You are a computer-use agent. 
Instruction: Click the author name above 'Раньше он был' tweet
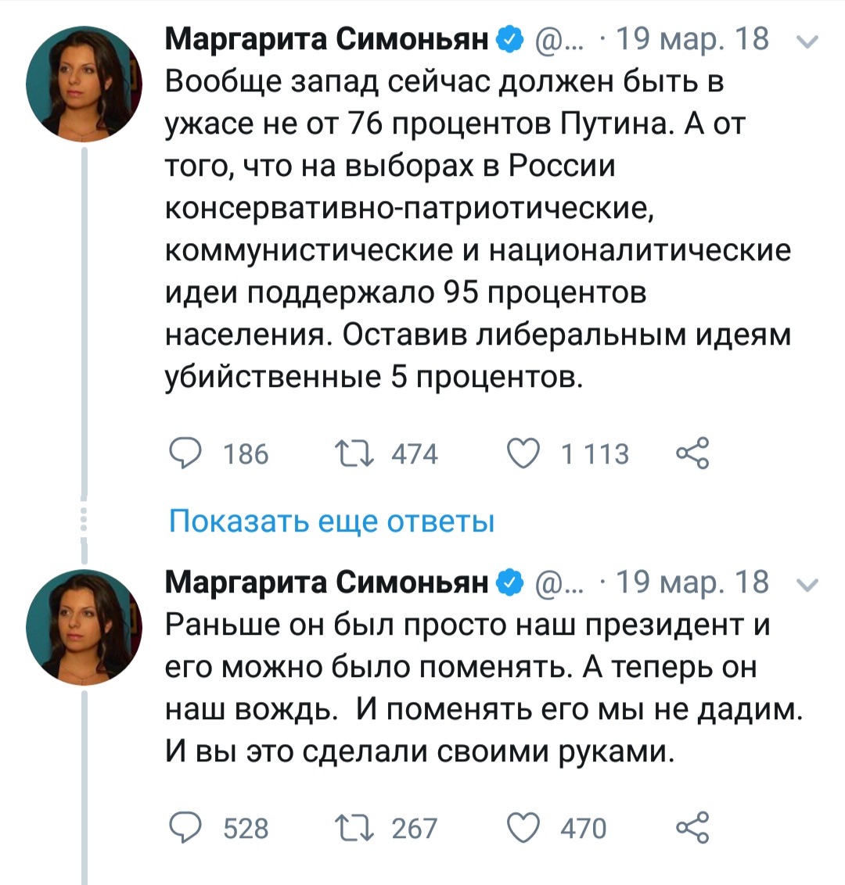(327, 582)
